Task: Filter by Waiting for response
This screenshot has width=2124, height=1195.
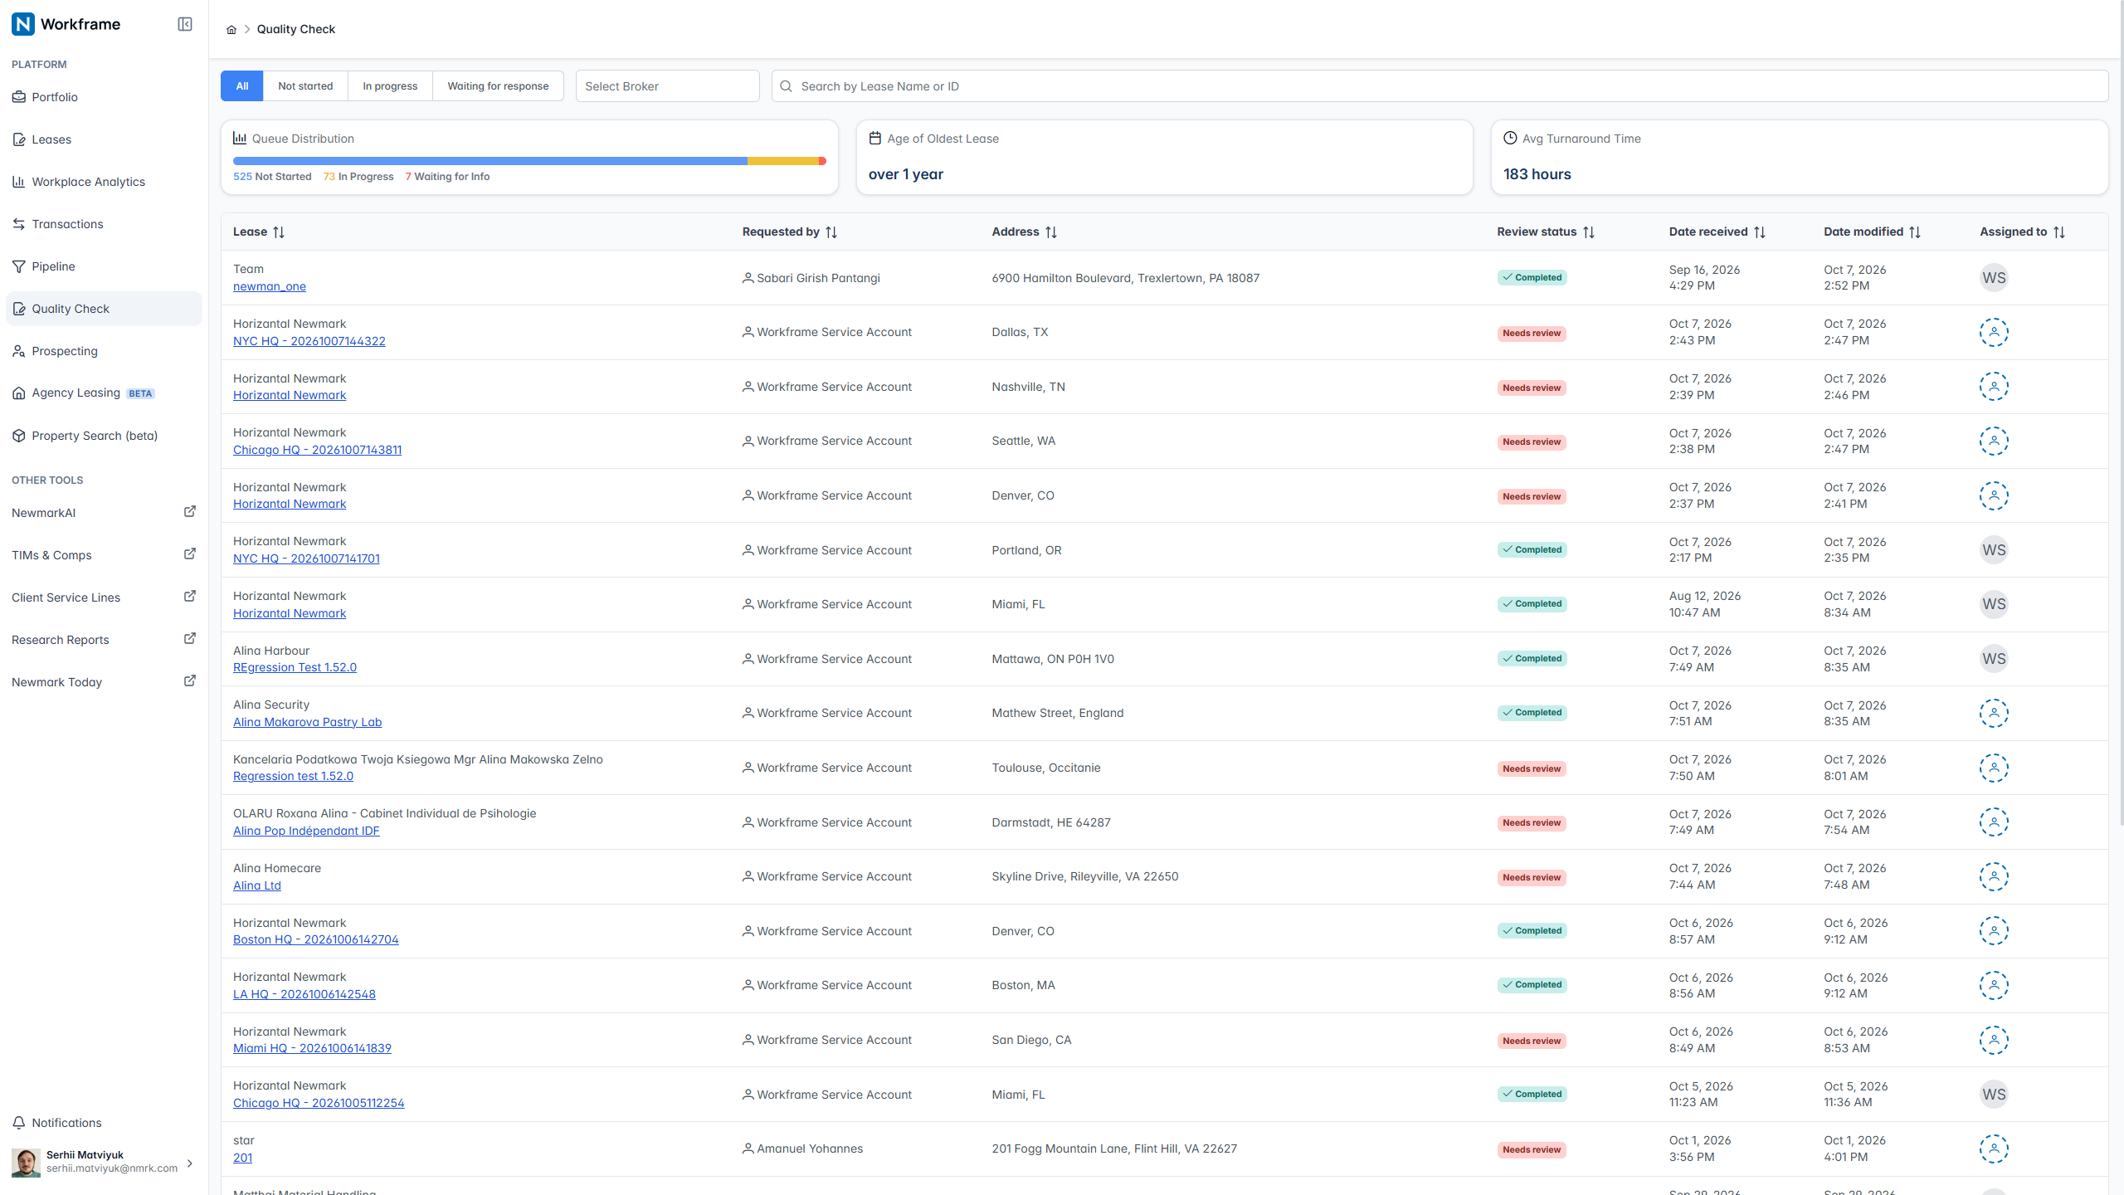Action: tap(498, 86)
